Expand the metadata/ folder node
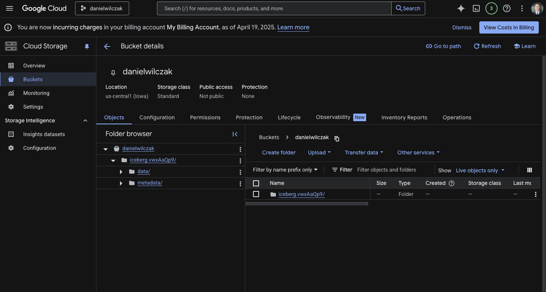The image size is (546, 292). pos(121,183)
